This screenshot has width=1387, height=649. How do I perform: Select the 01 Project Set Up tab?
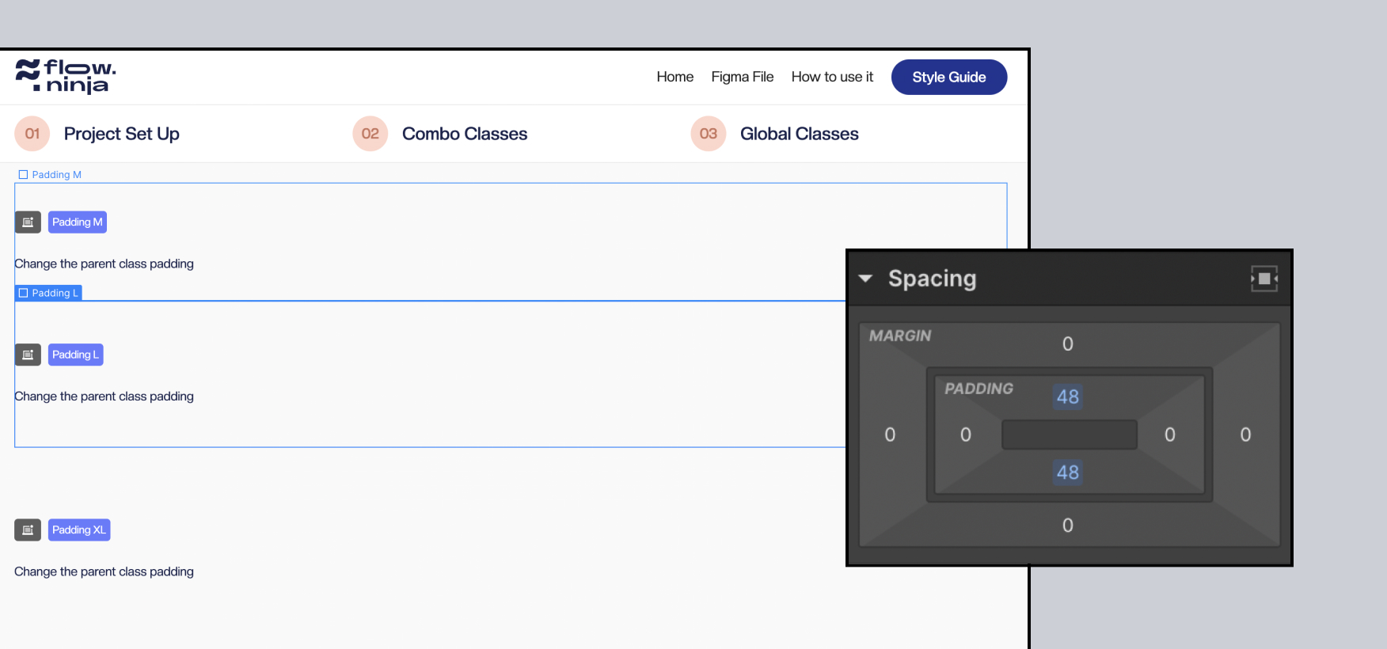tap(97, 134)
